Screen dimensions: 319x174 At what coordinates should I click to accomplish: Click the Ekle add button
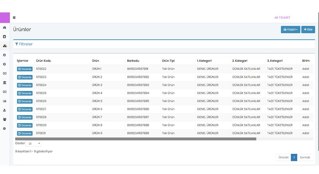coord(308,30)
